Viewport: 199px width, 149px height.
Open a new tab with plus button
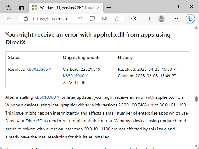109,8
